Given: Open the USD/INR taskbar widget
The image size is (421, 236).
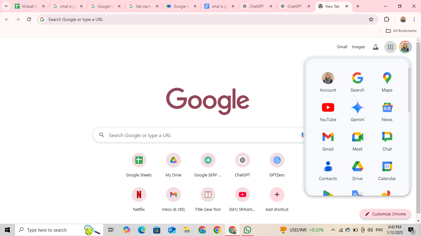Looking at the screenshot, I should (x=302, y=230).
